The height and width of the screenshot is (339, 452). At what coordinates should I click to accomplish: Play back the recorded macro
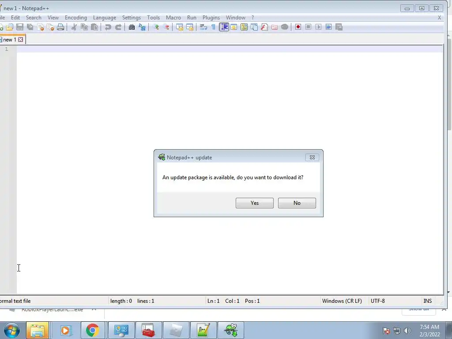coord(318,27)
